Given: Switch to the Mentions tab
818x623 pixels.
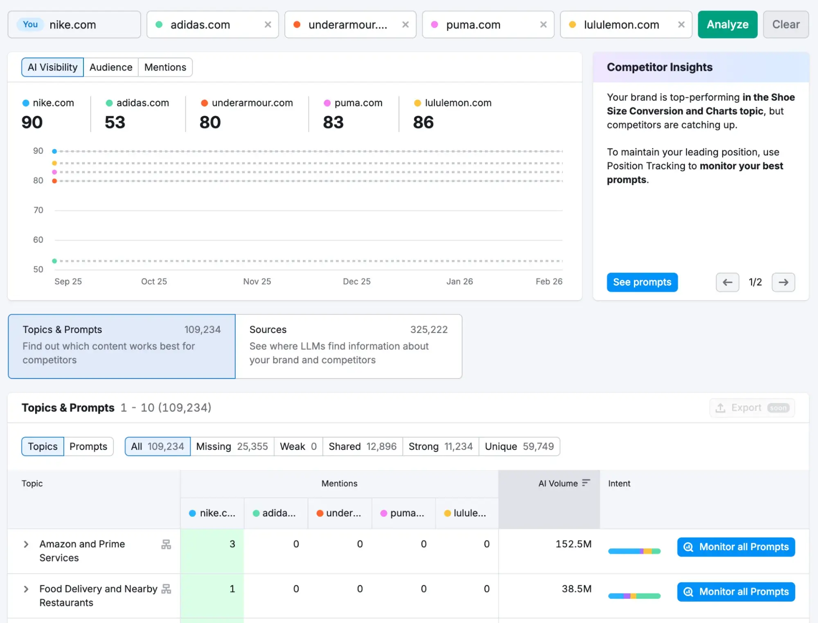Looking at the screenshot, I should pos(165,67).
